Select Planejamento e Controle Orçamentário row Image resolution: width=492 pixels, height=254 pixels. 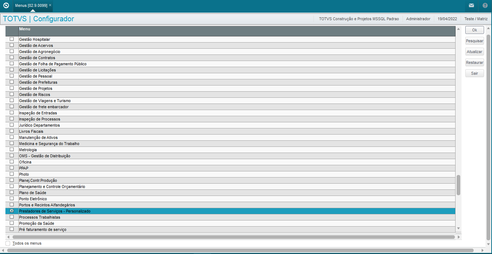(x=230, y=187)
